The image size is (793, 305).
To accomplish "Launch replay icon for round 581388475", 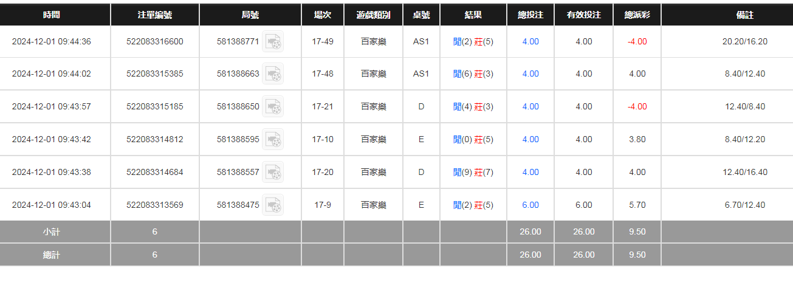I will tap(273, 205).
